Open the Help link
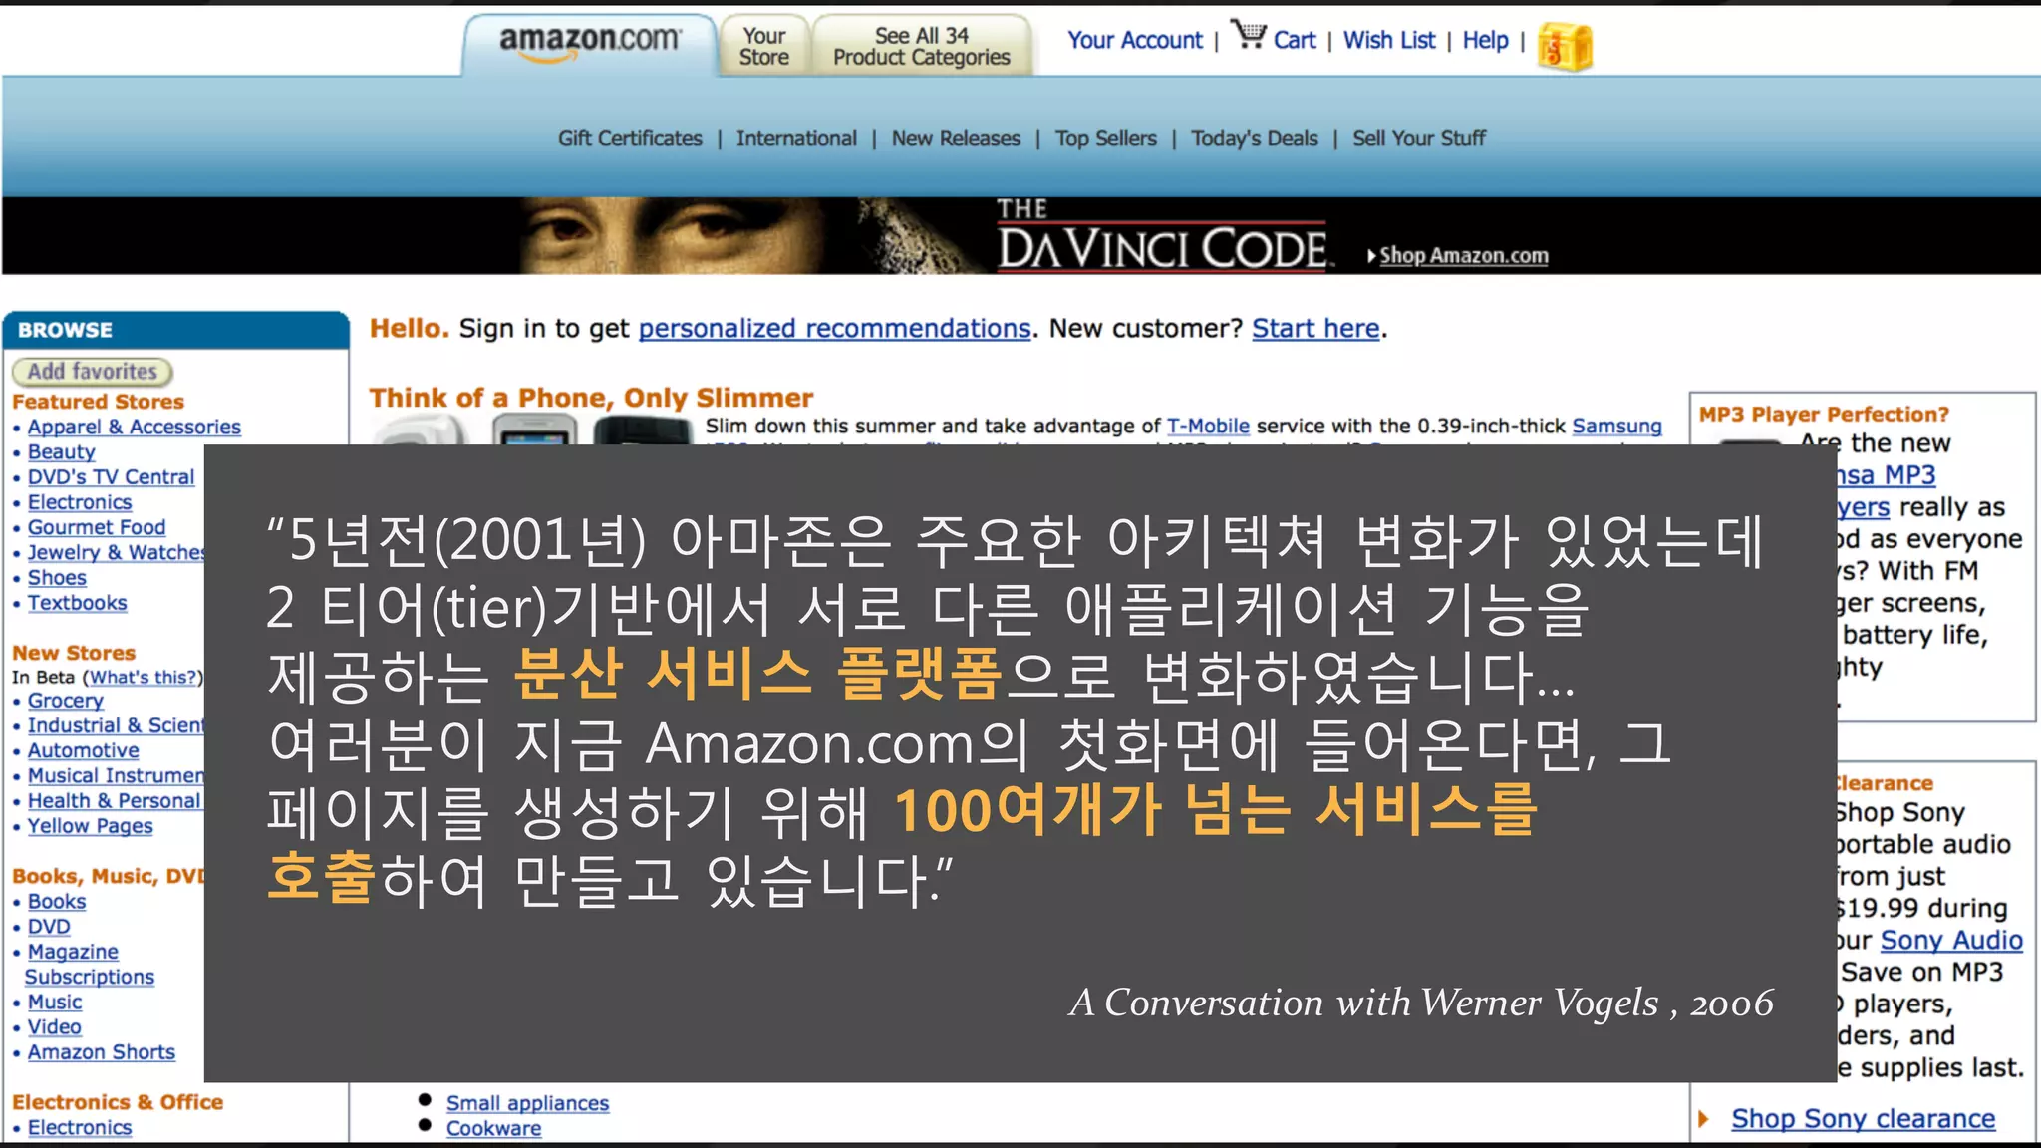2041x1148 pixels. point(1485,40)
